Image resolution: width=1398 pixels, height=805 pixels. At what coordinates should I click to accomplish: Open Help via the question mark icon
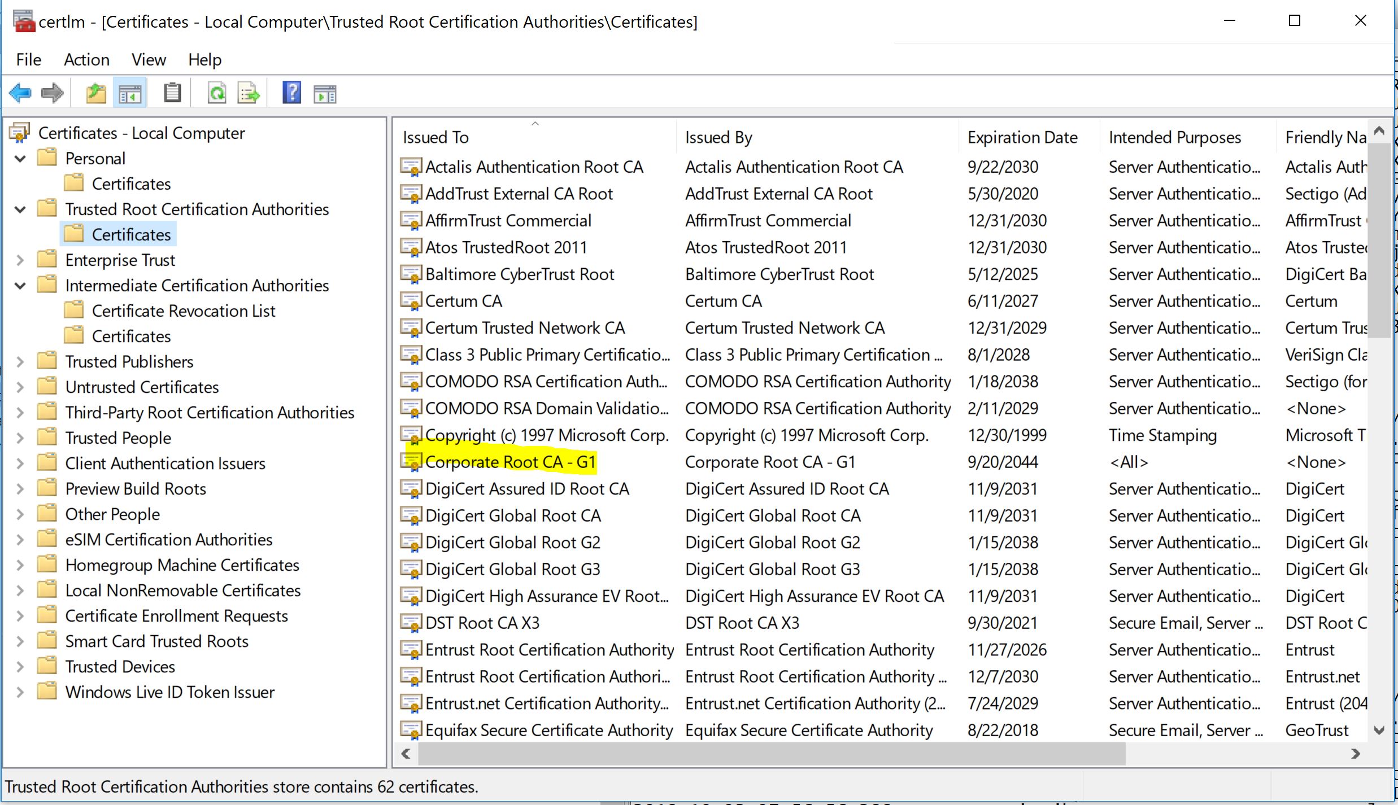(x=291, y=93)
